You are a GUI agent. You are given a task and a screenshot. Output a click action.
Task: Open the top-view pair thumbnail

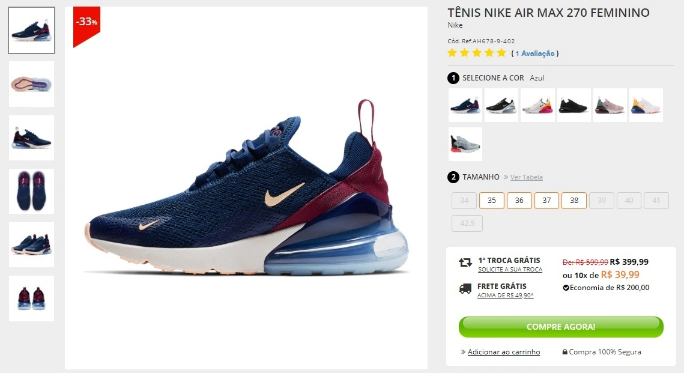coord(31,191)
